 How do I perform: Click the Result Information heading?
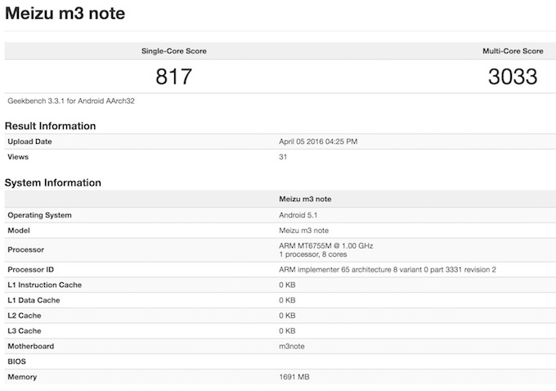50,126
